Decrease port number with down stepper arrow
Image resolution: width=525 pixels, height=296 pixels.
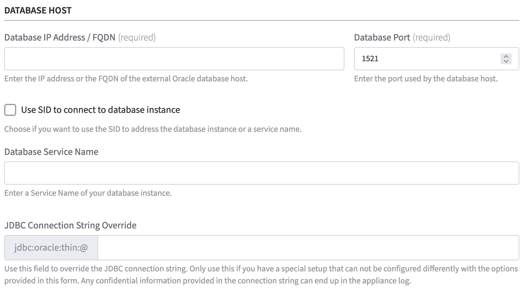coord(506,61)
